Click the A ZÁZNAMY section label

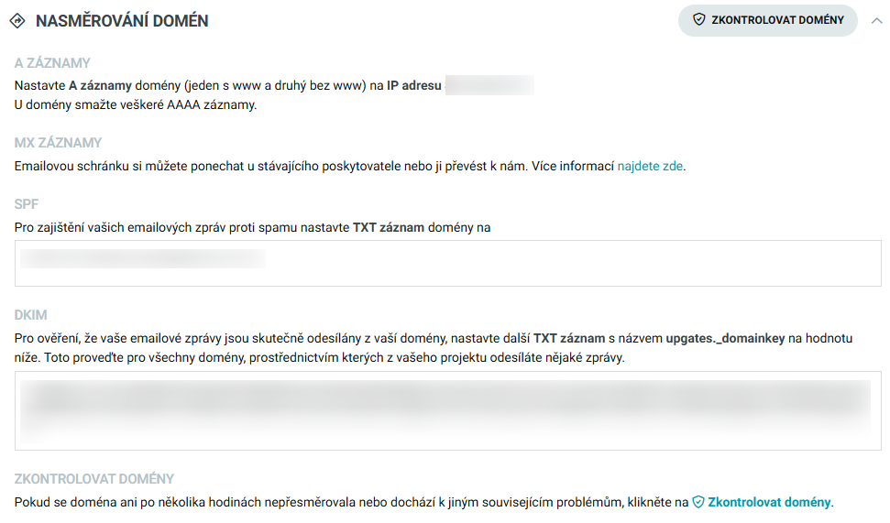(52, 63)
